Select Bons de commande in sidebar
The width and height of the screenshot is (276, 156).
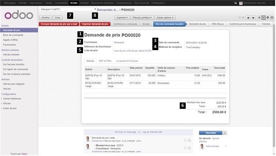[x=13, y=35]
